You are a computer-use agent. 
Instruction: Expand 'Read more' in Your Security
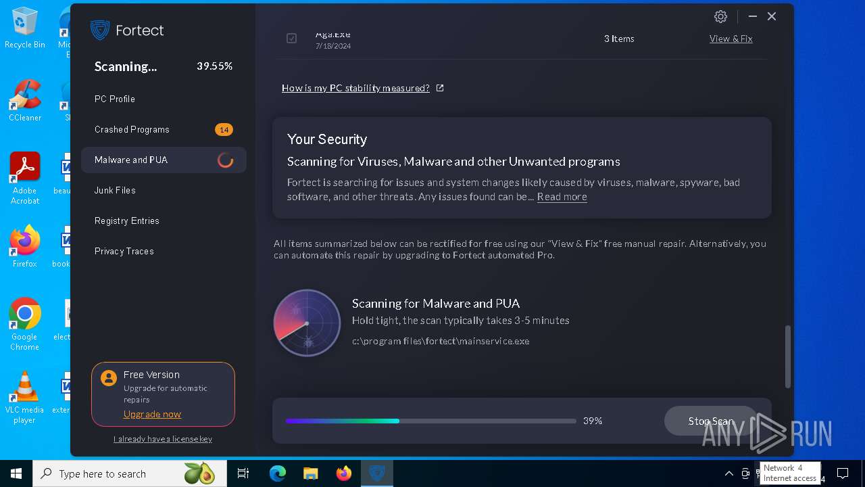pos(562,197)
